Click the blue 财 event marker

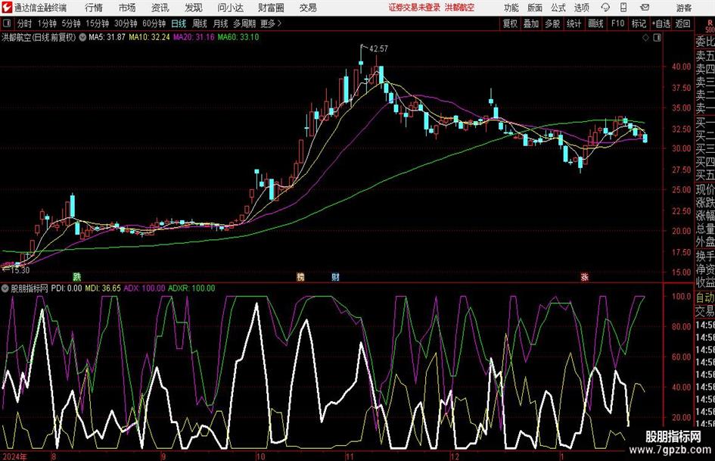(336, 276)
